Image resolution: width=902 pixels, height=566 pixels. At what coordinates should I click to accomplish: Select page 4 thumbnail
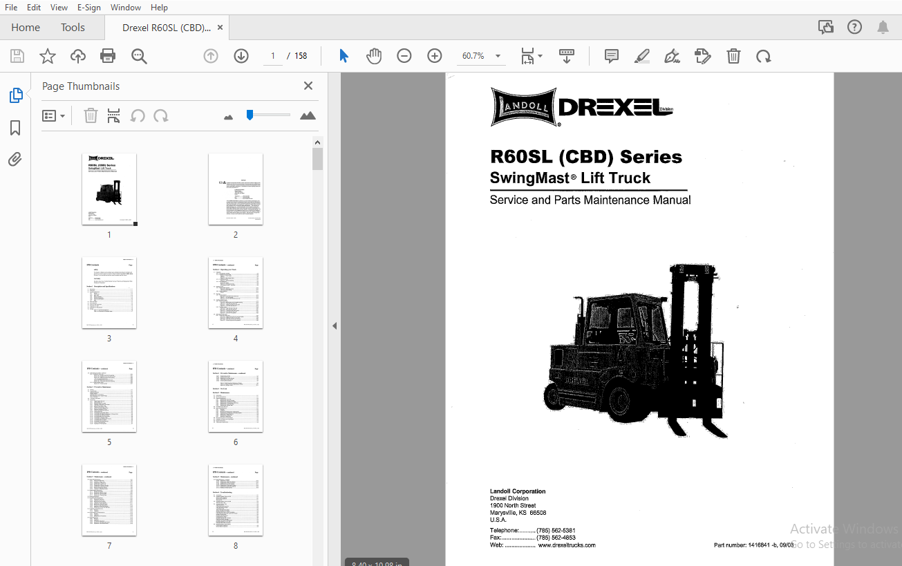pyautogui.click(x=236, y=293)
